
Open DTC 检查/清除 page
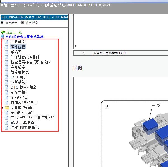[x=23, y=87]
